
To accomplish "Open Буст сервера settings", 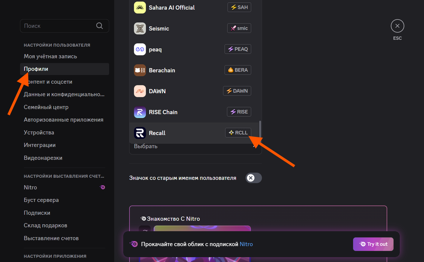I will point(65,200).
